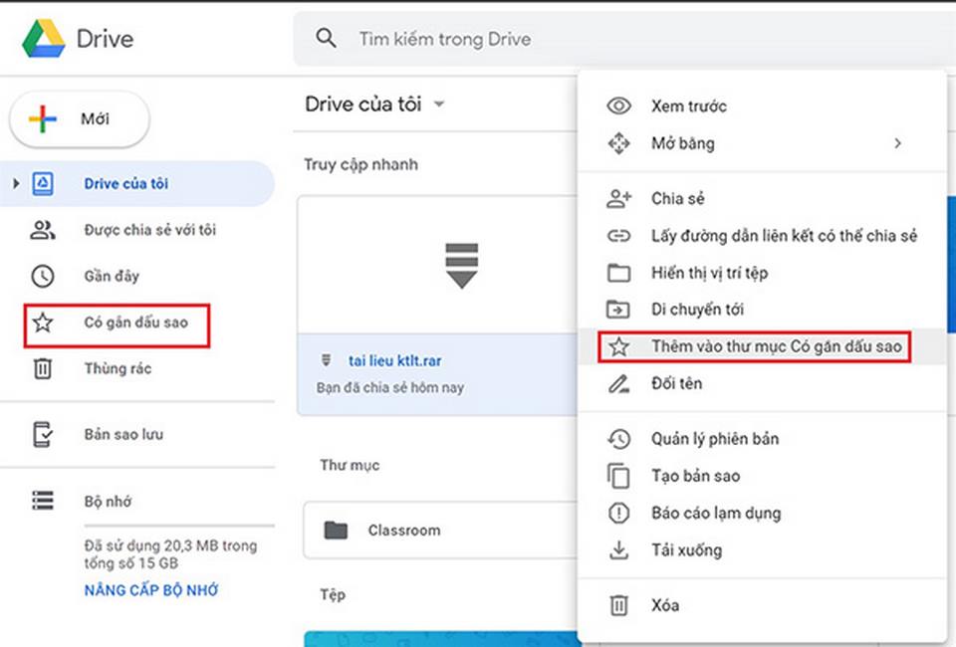The height and width of the screenshot is (647, 956).
Task: Open the Bản sao lưu backups icon
Action: click(x=43, y=435)
